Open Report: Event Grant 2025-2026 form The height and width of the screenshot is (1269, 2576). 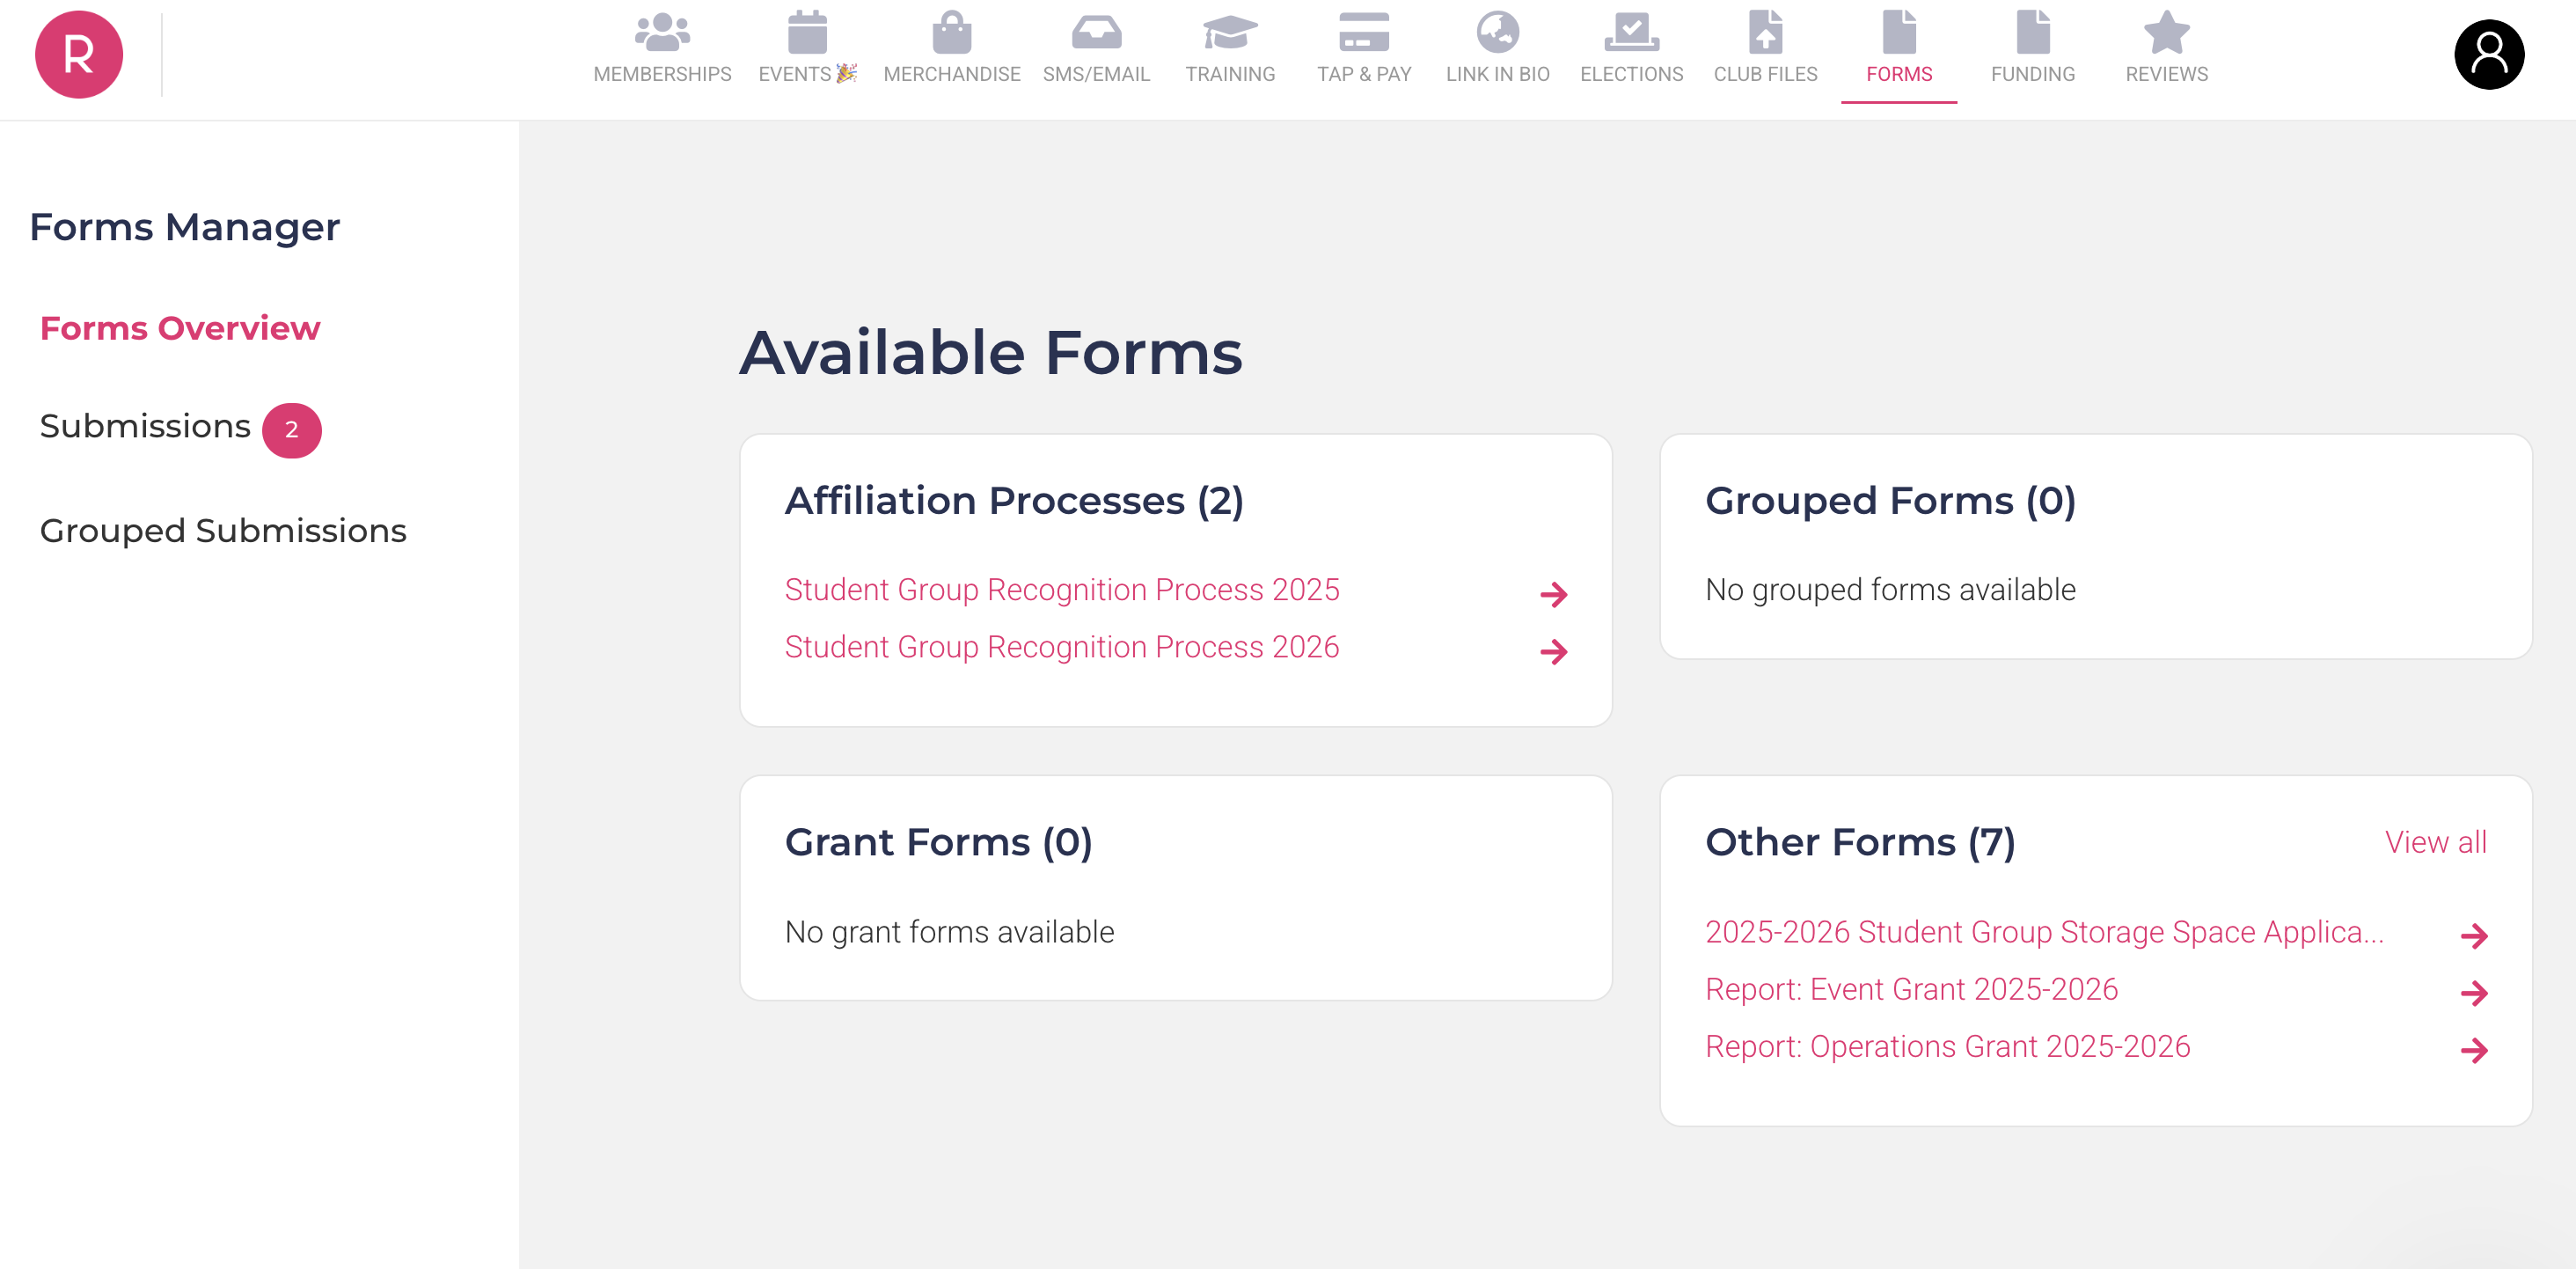1911,989
